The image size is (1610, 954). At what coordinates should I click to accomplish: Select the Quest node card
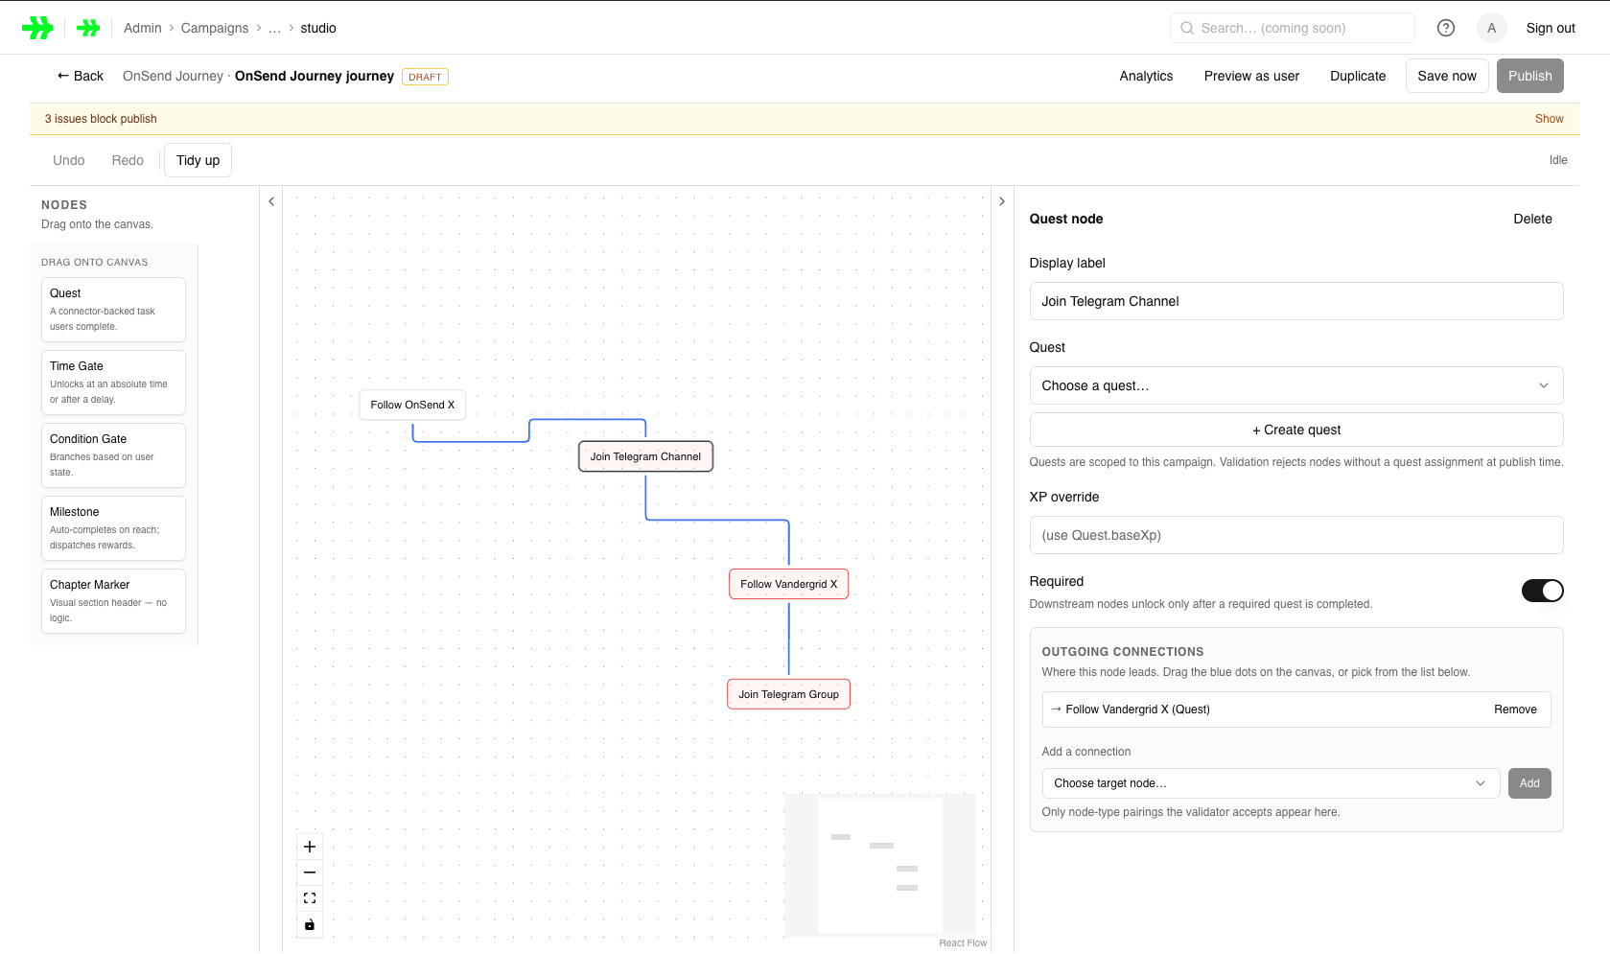click(x=113, y=310)
